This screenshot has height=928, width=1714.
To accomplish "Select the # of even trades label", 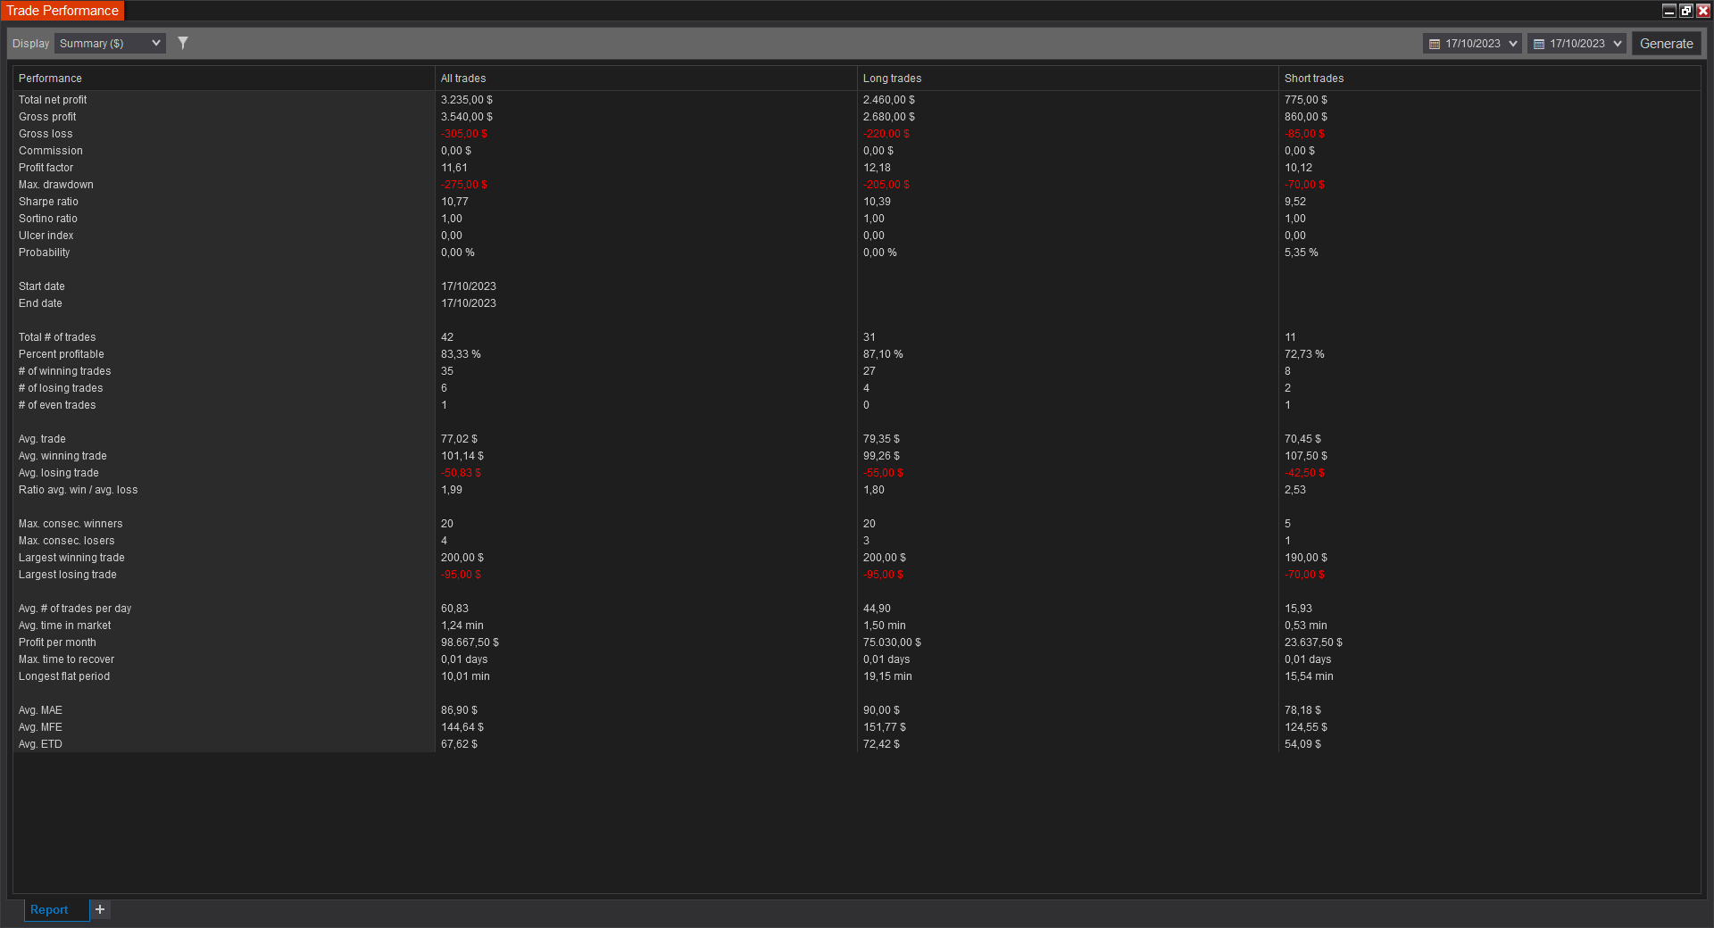I will pyautogui.click(x=57, y=405).
